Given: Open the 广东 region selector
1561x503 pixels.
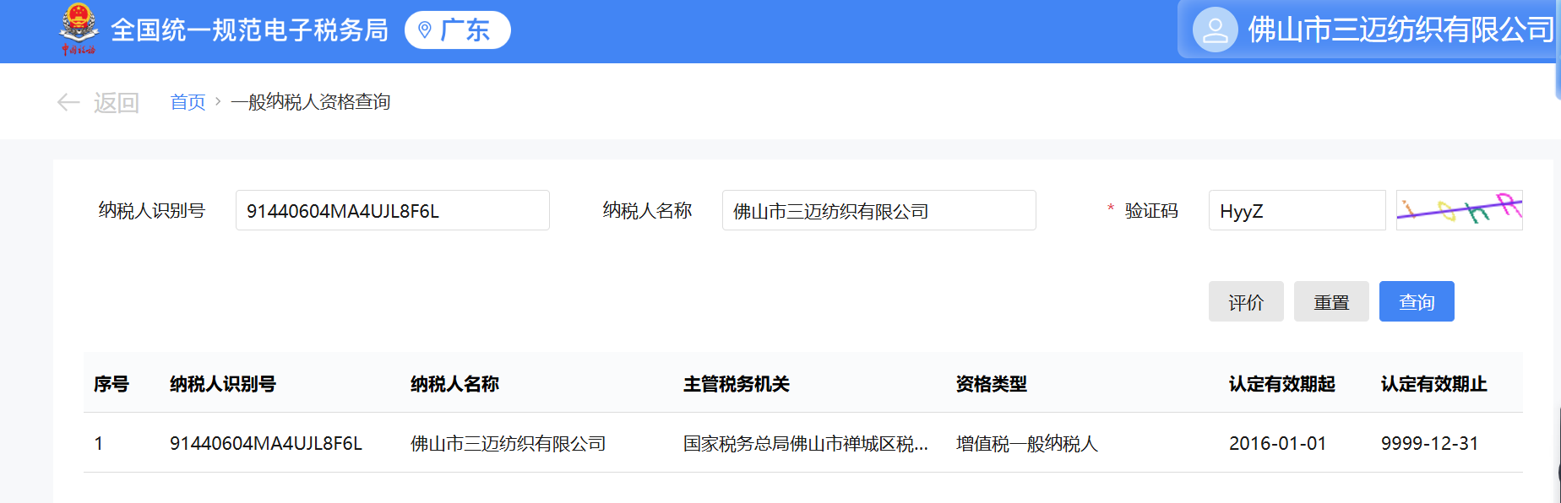Looking at the screenshot, I should point(458,30).
